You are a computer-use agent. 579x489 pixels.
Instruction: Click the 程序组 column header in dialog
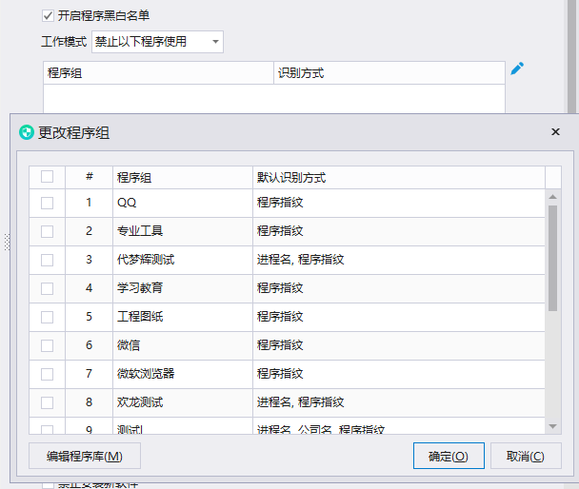[x=183, y=177]
